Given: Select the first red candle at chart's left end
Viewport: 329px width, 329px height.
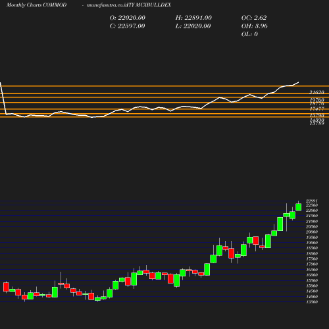Looking at the screenshot, I should point(6,287).
